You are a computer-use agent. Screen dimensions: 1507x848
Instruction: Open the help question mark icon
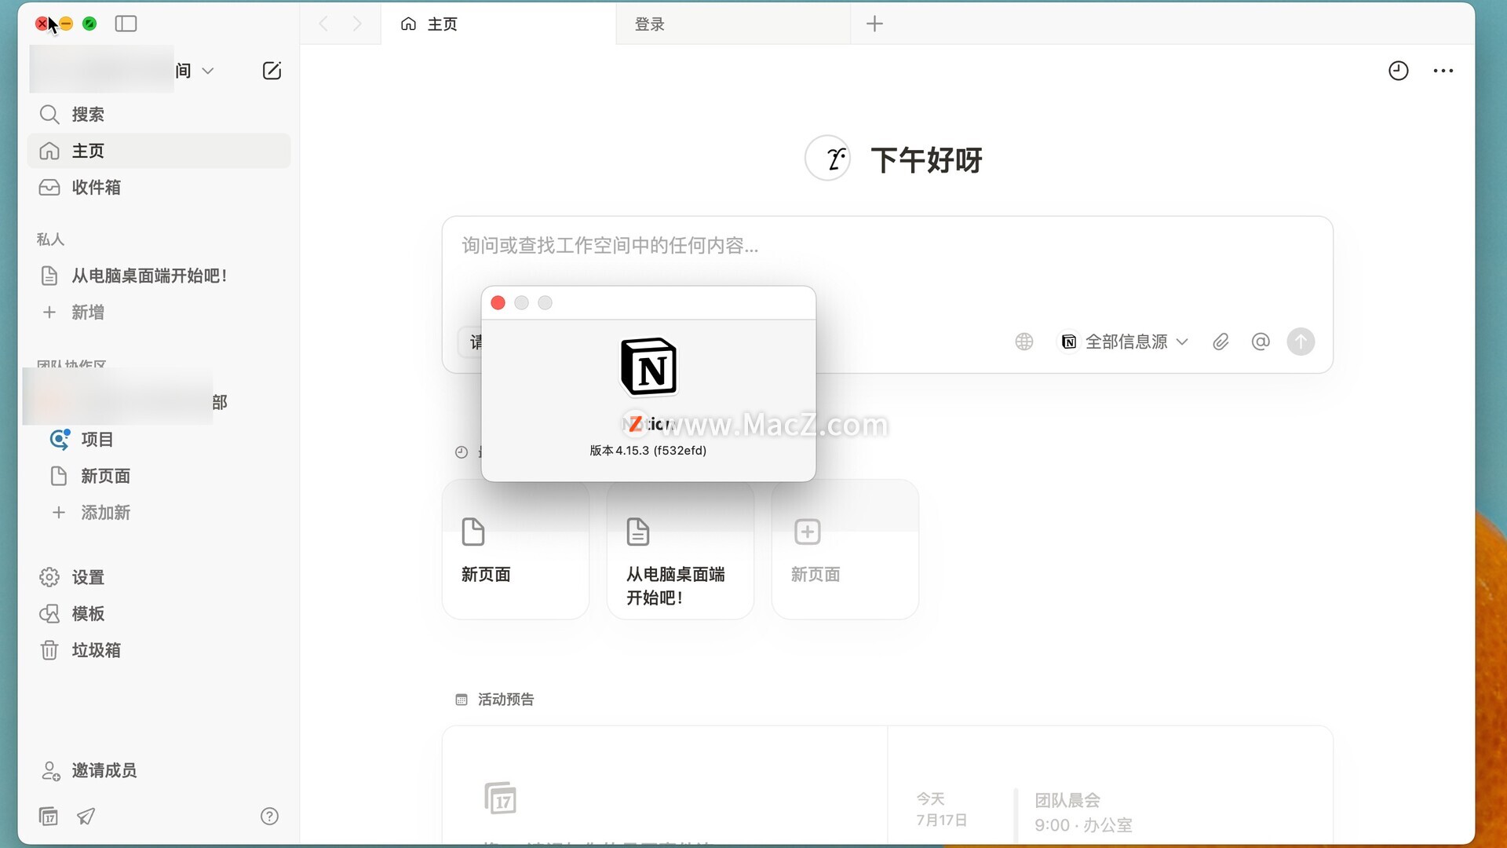(269, 817)
